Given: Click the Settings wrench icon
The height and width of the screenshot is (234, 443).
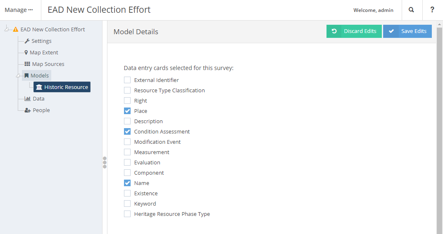Looking at the screenshot, I should pos(27,41).
